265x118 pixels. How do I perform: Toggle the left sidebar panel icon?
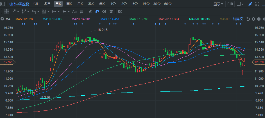3,4
